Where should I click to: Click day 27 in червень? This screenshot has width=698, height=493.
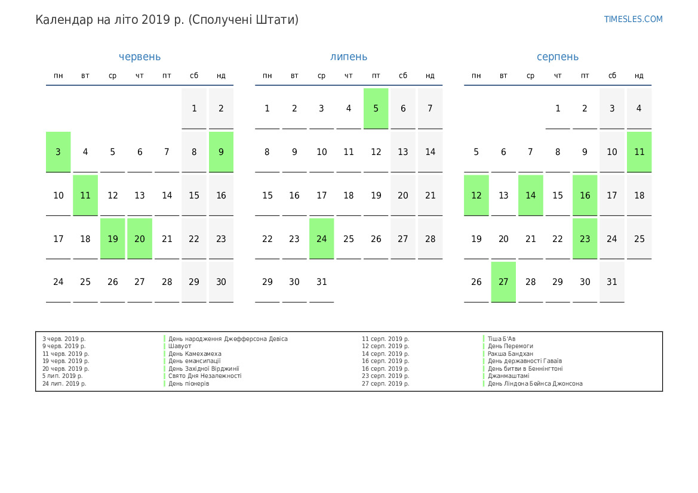pos(140,282)
